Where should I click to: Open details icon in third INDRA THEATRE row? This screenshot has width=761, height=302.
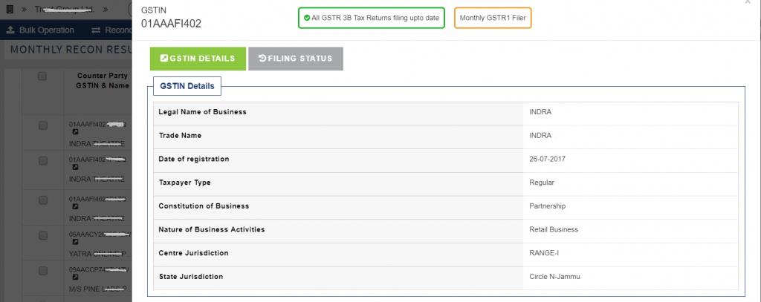coord(75,206)
